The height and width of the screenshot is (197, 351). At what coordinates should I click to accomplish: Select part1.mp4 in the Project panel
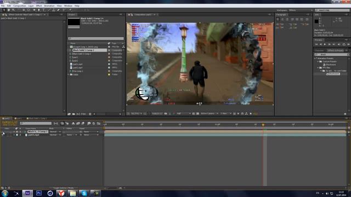(x=78, y=64)
